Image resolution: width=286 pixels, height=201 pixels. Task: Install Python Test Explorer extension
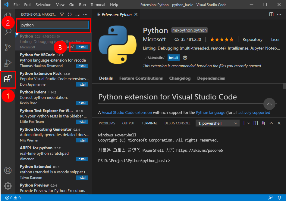tap(82, 122)
